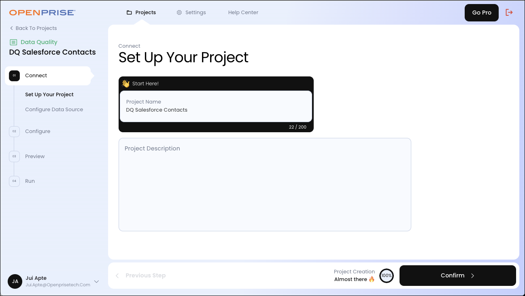Viewport: 525px width, 296px height.
Task: Open Set Up Your Project sub-step
Action: (49, 95)
